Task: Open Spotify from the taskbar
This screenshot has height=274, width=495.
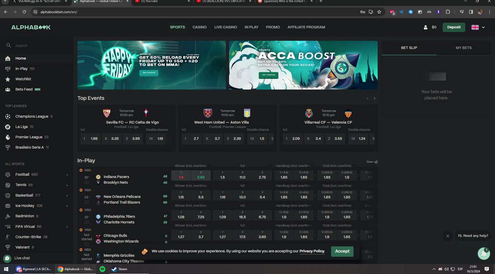Action: [x=103, y=269]
